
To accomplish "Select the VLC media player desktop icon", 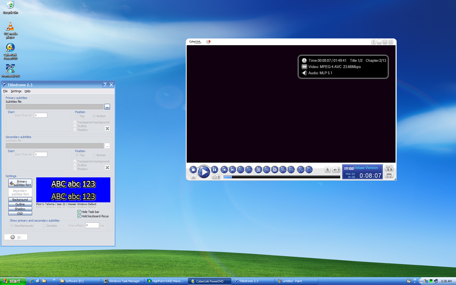I will click(x=11, y=31).
